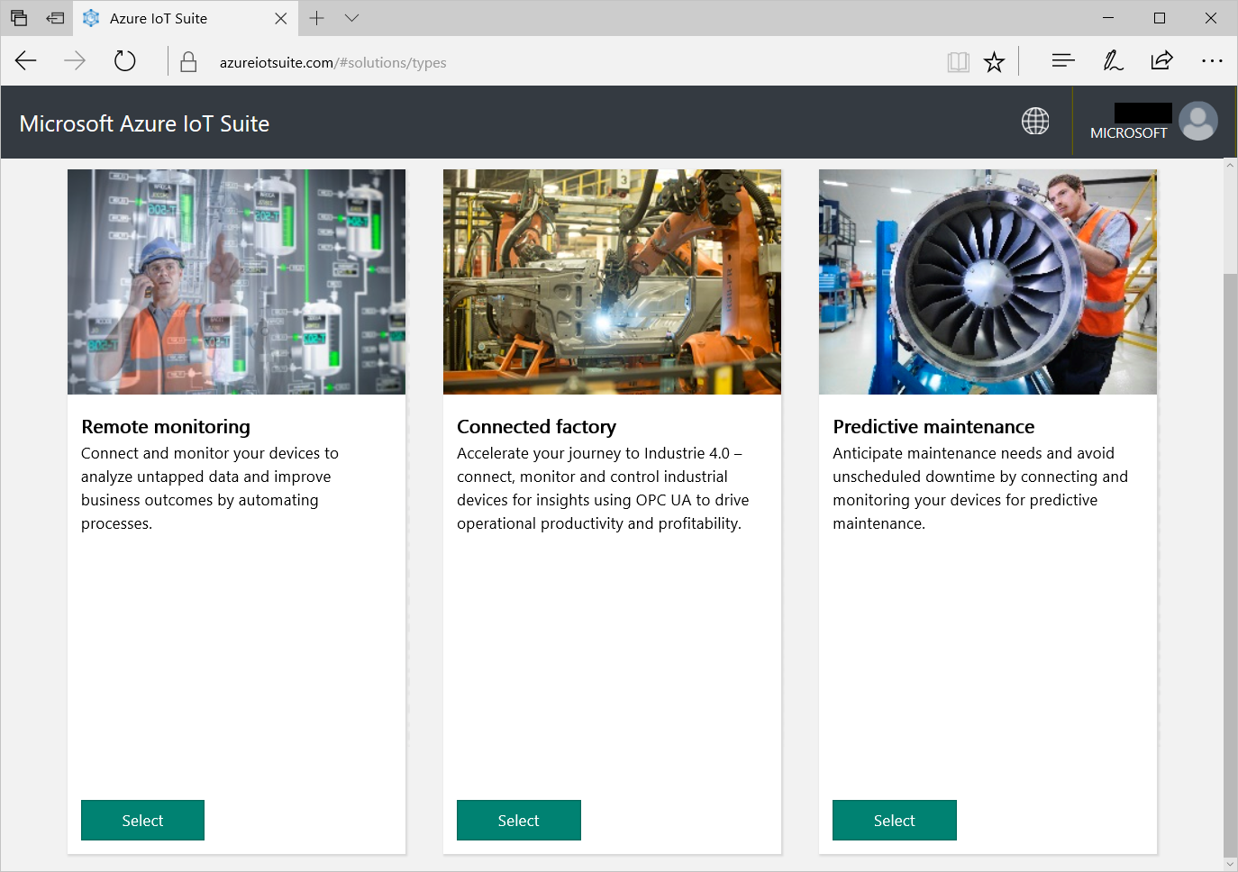Open the user account avatar
1238x872 pixels.
click(x=1197, y=121)
